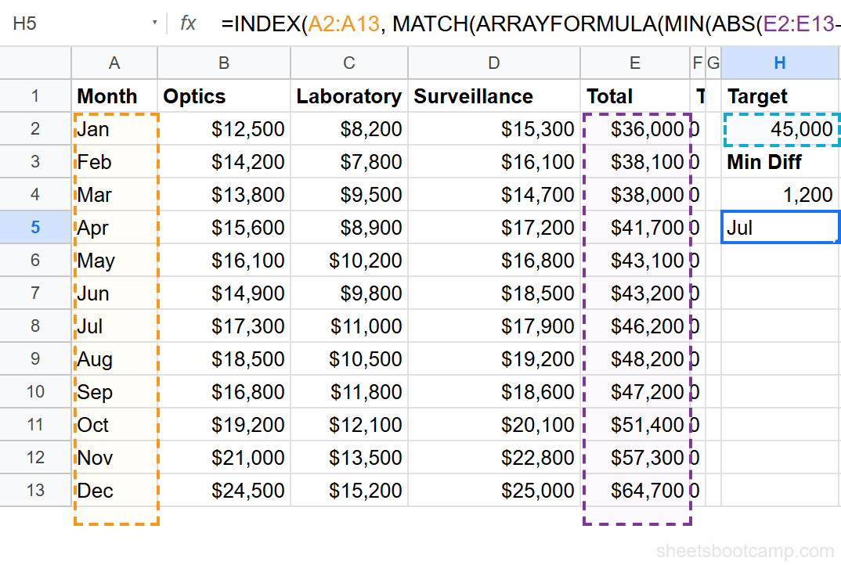Select row 5 header
Screen dimensions: 841x565
[x=35, y=227]
